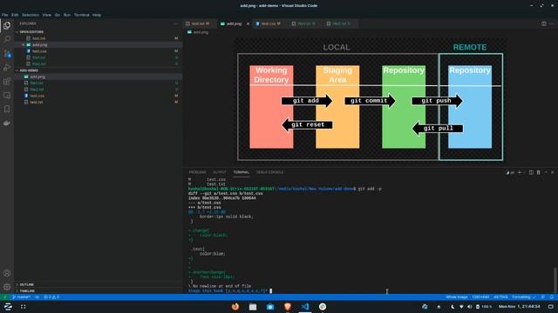Image resolution: width=558 pixels, height=313 pixels.
Task: Select file2.txt in Open Editors list
Action: (99, 63)
